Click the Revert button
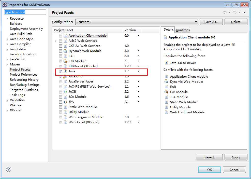 209,157
